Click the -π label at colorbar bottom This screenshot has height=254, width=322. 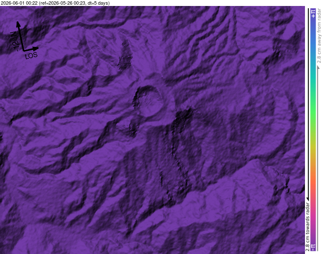pyautogui.click(x=313, y=247)
